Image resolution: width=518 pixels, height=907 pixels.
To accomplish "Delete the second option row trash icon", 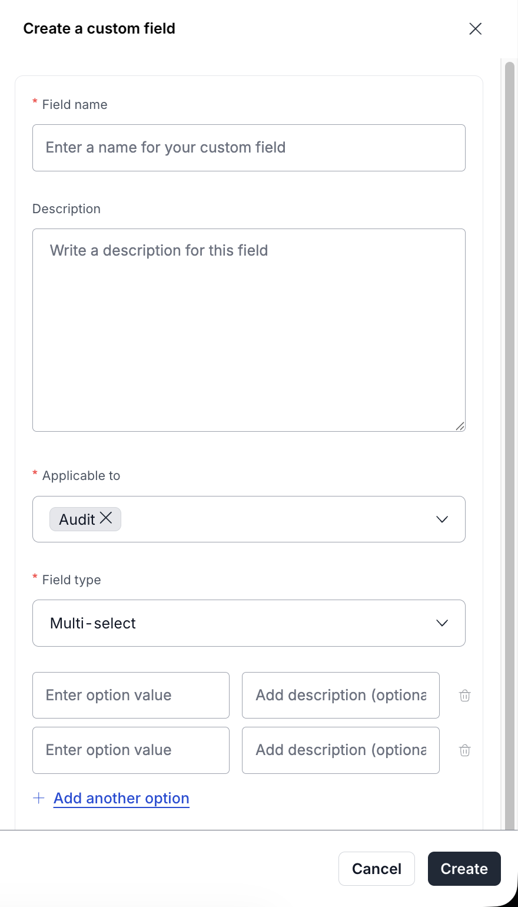I will pyautogui.click(x=464, y=750).
